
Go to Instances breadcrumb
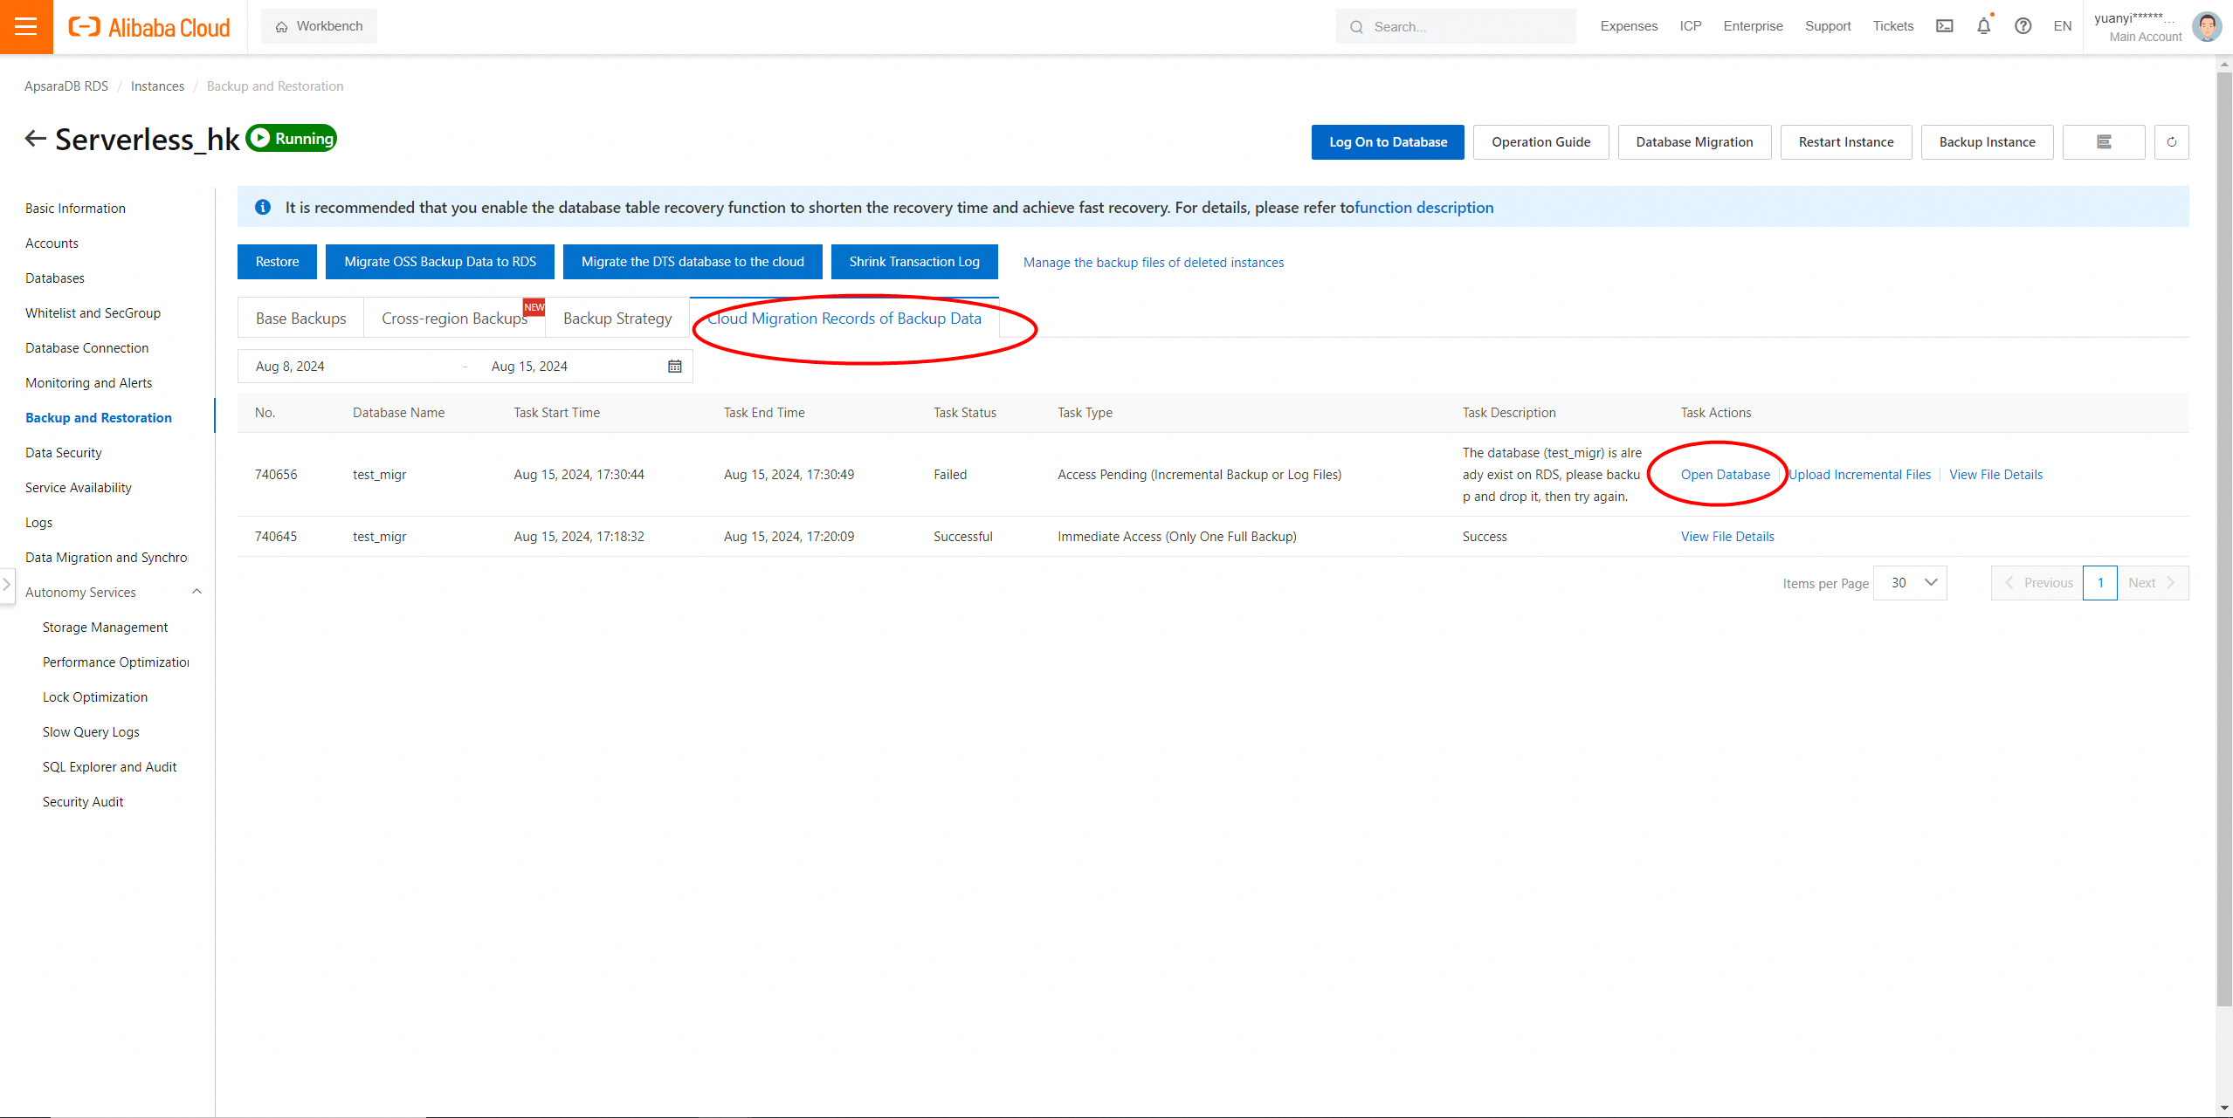point(157,86)
